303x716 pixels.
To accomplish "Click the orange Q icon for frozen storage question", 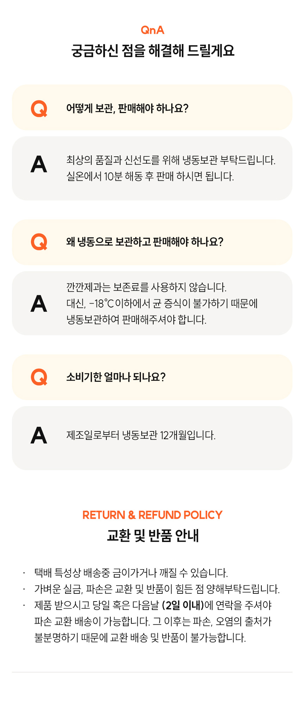I will 39,242.
